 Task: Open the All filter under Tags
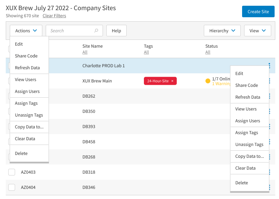pyautogui.click(x=146, y=52)
